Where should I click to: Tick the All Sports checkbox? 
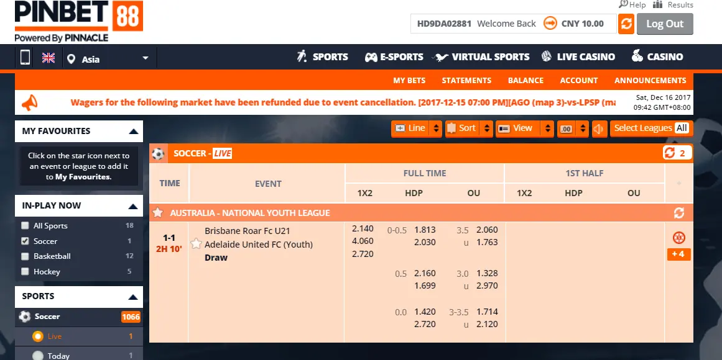(25, 226)
